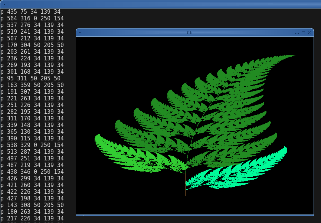Image resolution: width=321 pixels, height=223 pixels.
Task: Maximize the fd: fern window
Action: pyautogui.click(x=304, y=33)
